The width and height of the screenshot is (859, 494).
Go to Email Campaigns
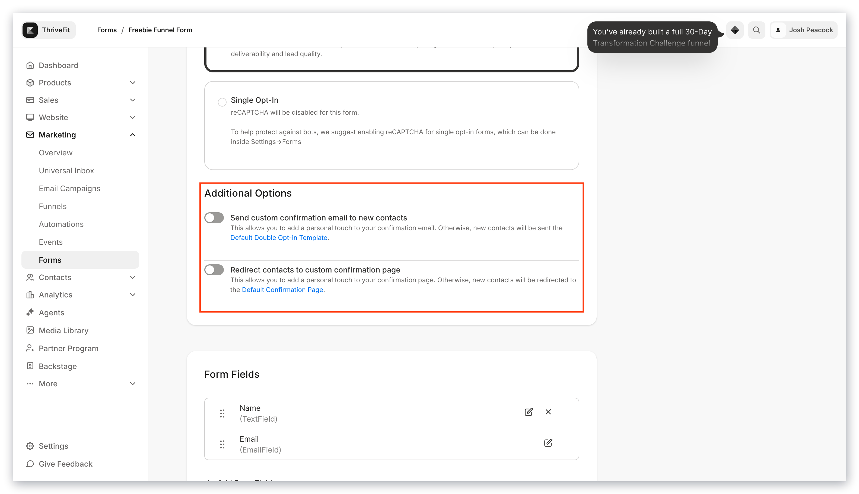[x=70, y=188]
